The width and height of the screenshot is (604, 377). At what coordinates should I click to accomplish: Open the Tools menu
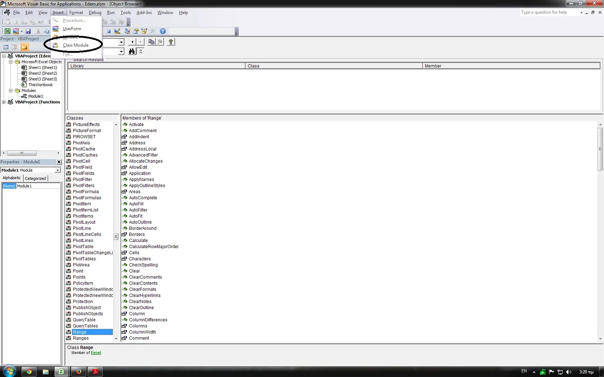[125, 13]
